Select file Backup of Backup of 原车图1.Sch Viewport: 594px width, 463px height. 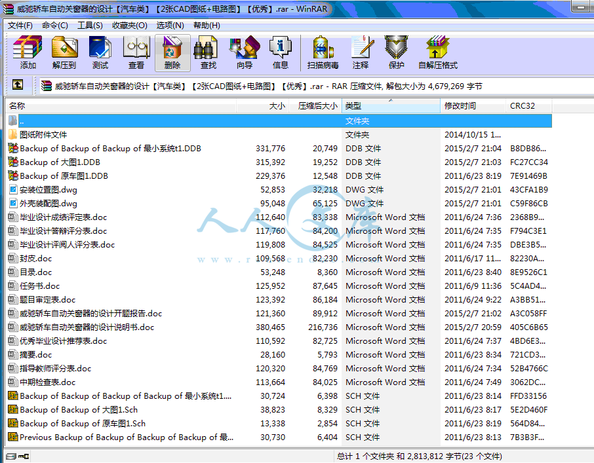83,423
